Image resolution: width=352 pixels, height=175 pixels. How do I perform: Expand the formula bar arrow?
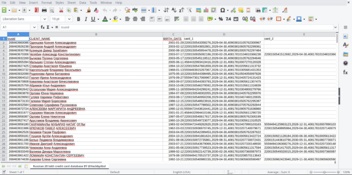pos(335,27)
